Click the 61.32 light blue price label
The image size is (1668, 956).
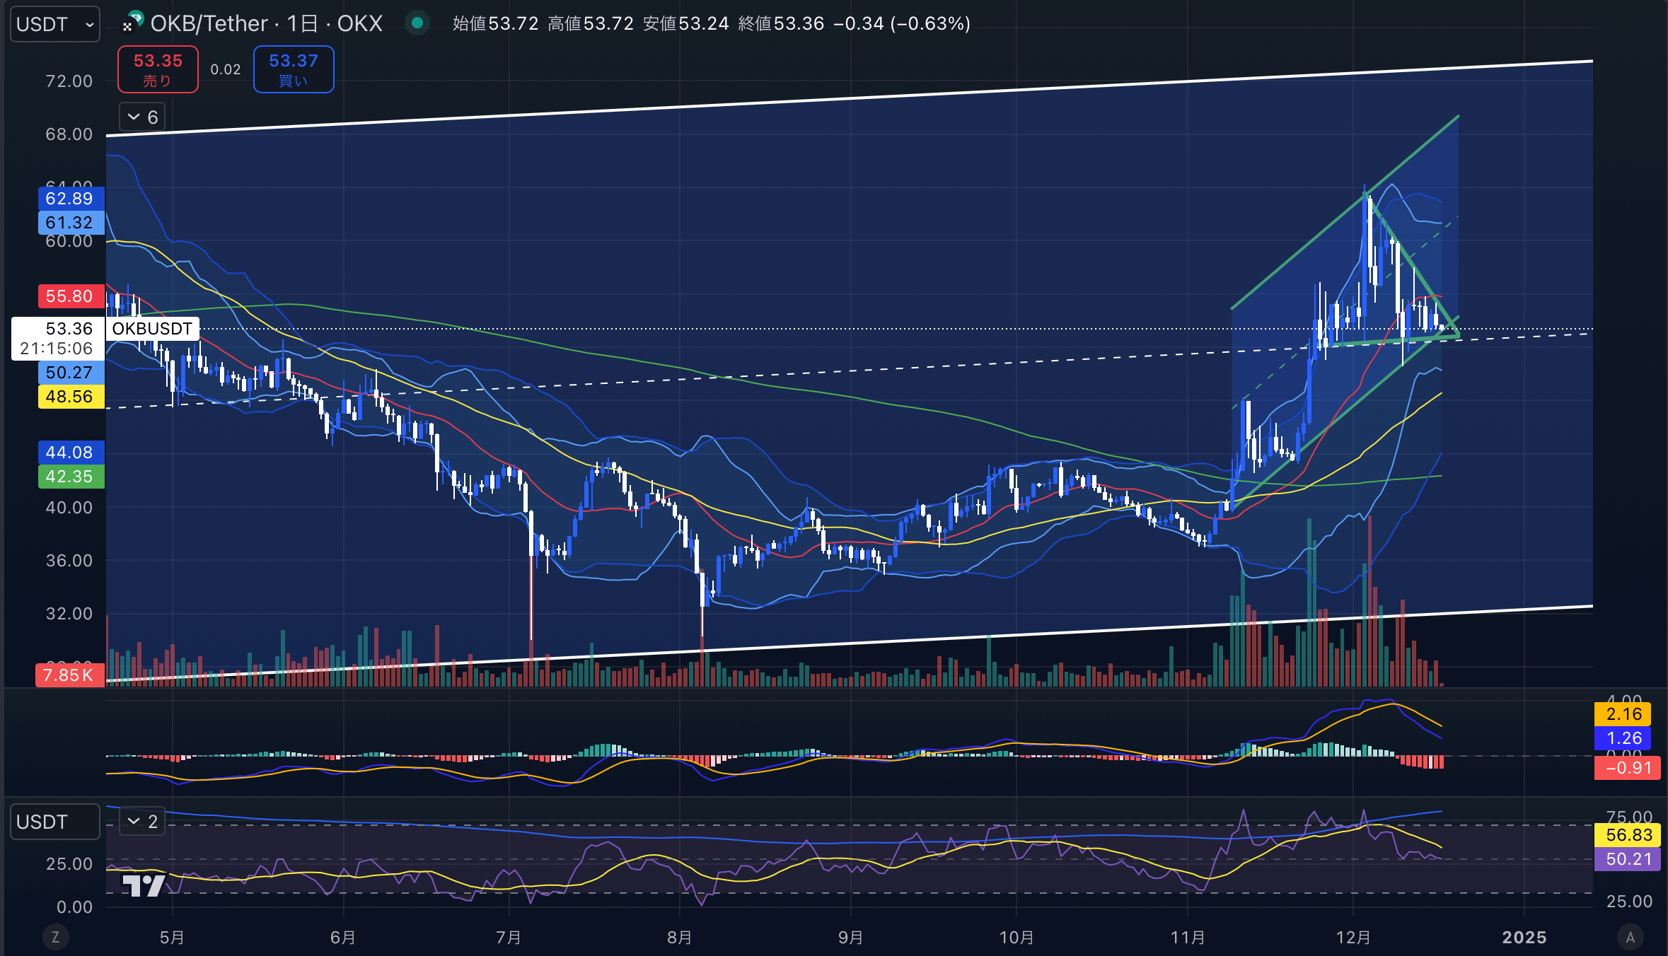coord(71,223)
